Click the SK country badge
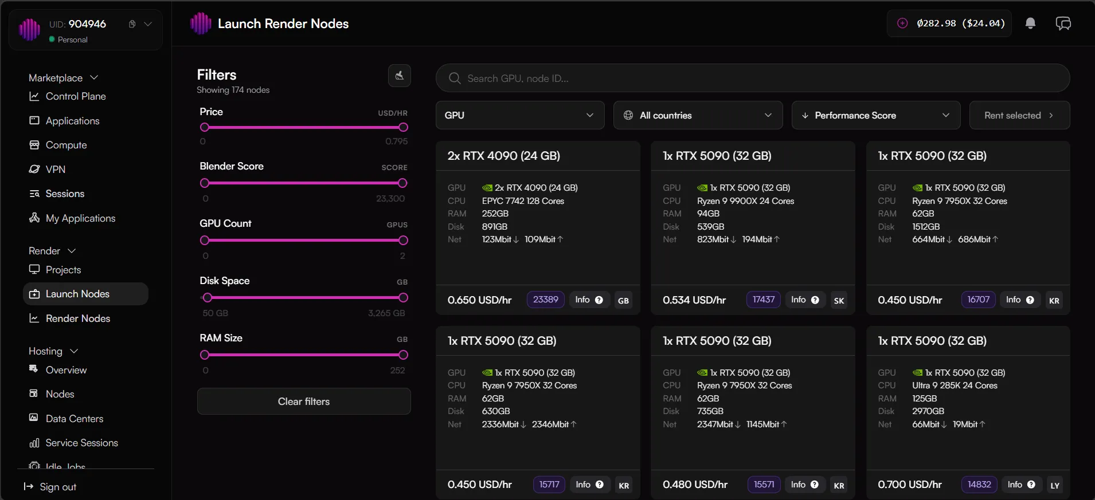 point(839,301)
